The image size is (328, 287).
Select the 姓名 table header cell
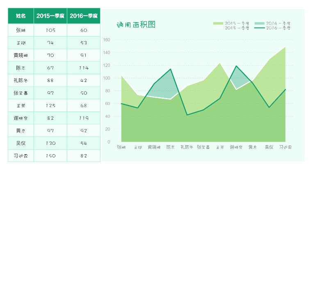click(x=21, y=16)
